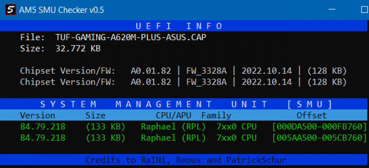
Task: Click the size value '32.772 KB'
Action: 78,49
